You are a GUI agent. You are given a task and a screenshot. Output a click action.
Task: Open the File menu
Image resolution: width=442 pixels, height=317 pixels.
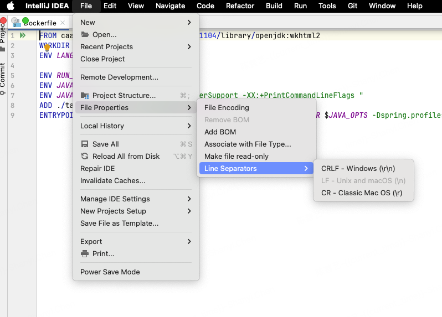tap(86, 6)
